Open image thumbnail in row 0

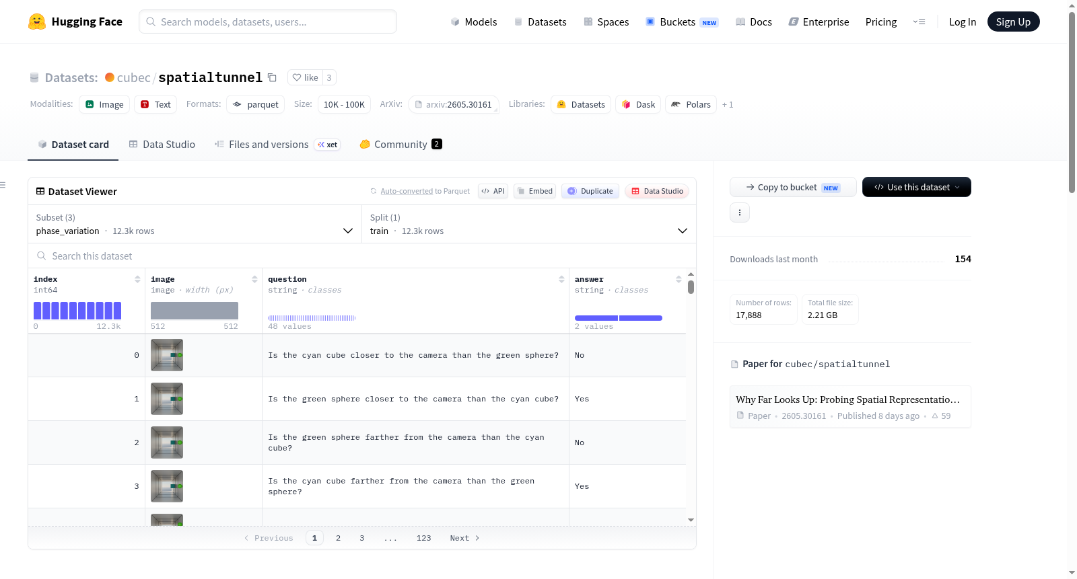[x=167, y=355]
